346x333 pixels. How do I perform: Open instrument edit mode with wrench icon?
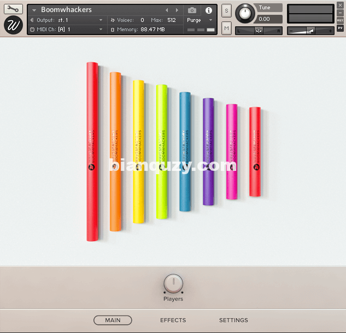coord(13,9)
